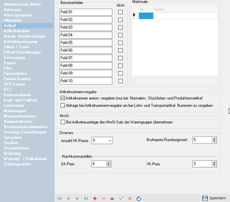Click the Feld 05 text field
This screenshot has width=230, height=202.
tap(86, 43)
